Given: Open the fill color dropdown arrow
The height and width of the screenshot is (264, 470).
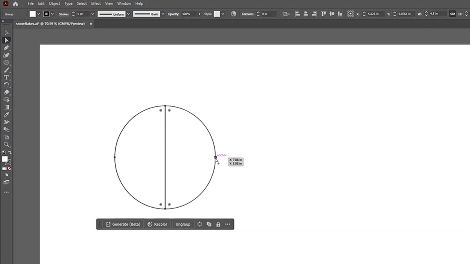Looking at the screenshot, I should point(38,14).
